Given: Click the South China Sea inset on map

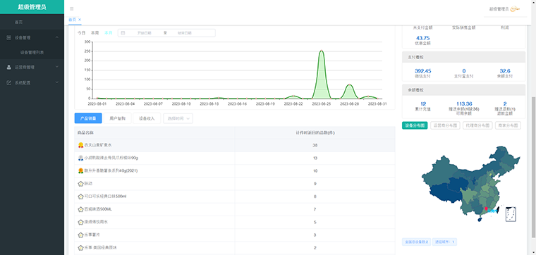Looking at the screenshot, I should tap(511, 213).
